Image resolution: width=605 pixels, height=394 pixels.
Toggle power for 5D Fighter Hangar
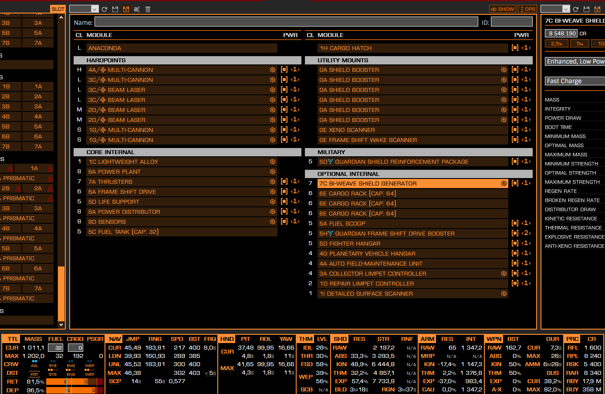(515, 243)
